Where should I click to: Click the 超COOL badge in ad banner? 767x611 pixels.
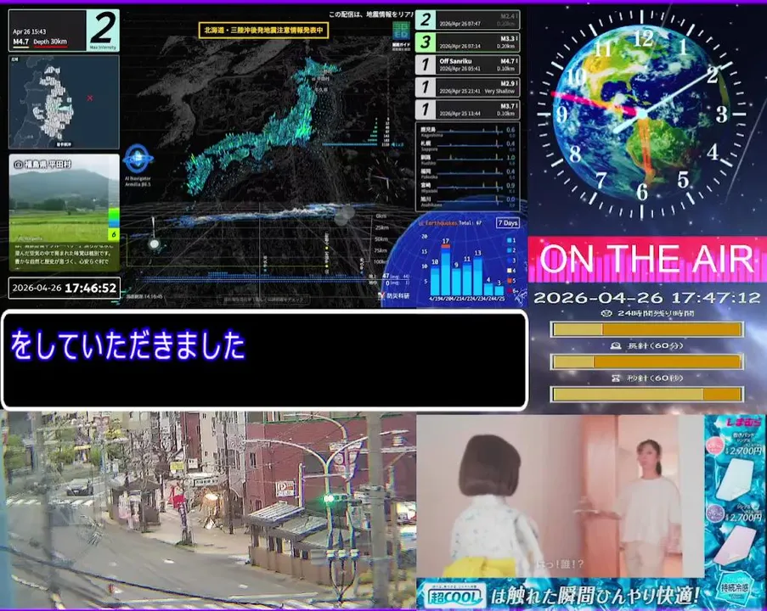click(455, 596)
